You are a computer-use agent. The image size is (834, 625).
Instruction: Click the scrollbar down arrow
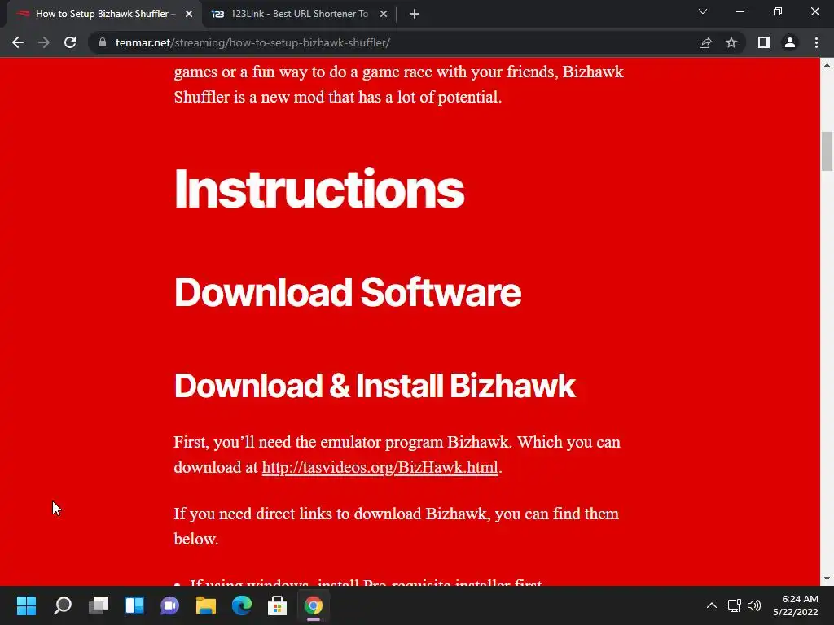(827, 579)
